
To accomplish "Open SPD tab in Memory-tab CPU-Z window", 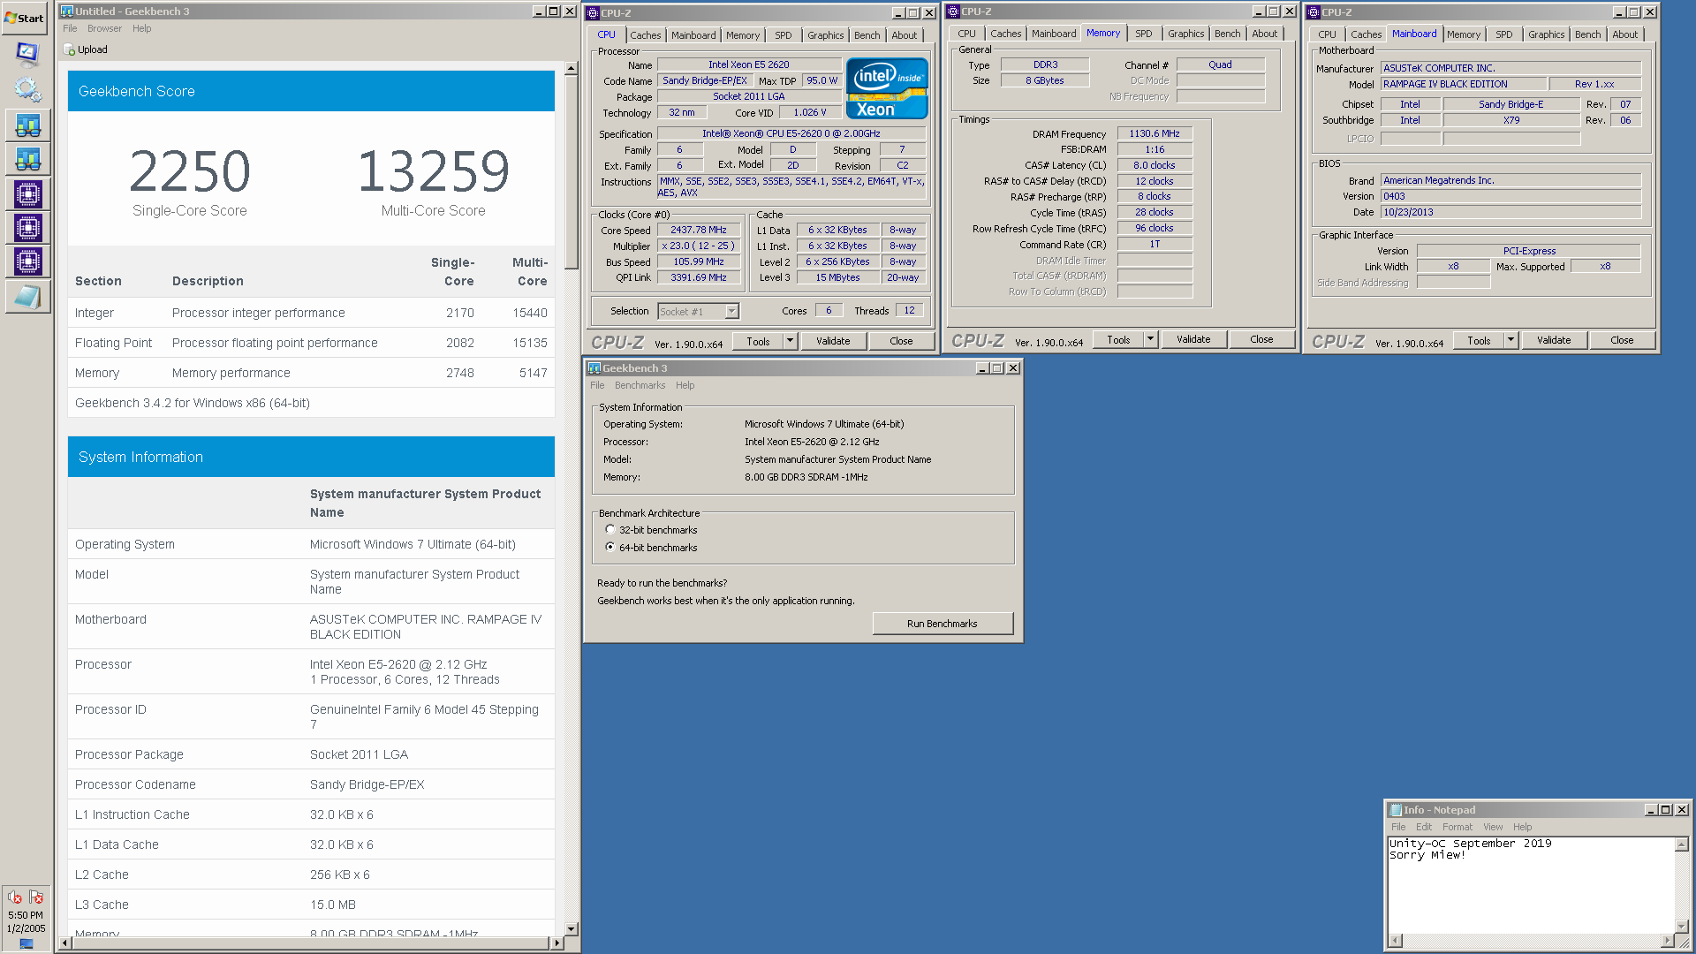I will (1143, 34).
